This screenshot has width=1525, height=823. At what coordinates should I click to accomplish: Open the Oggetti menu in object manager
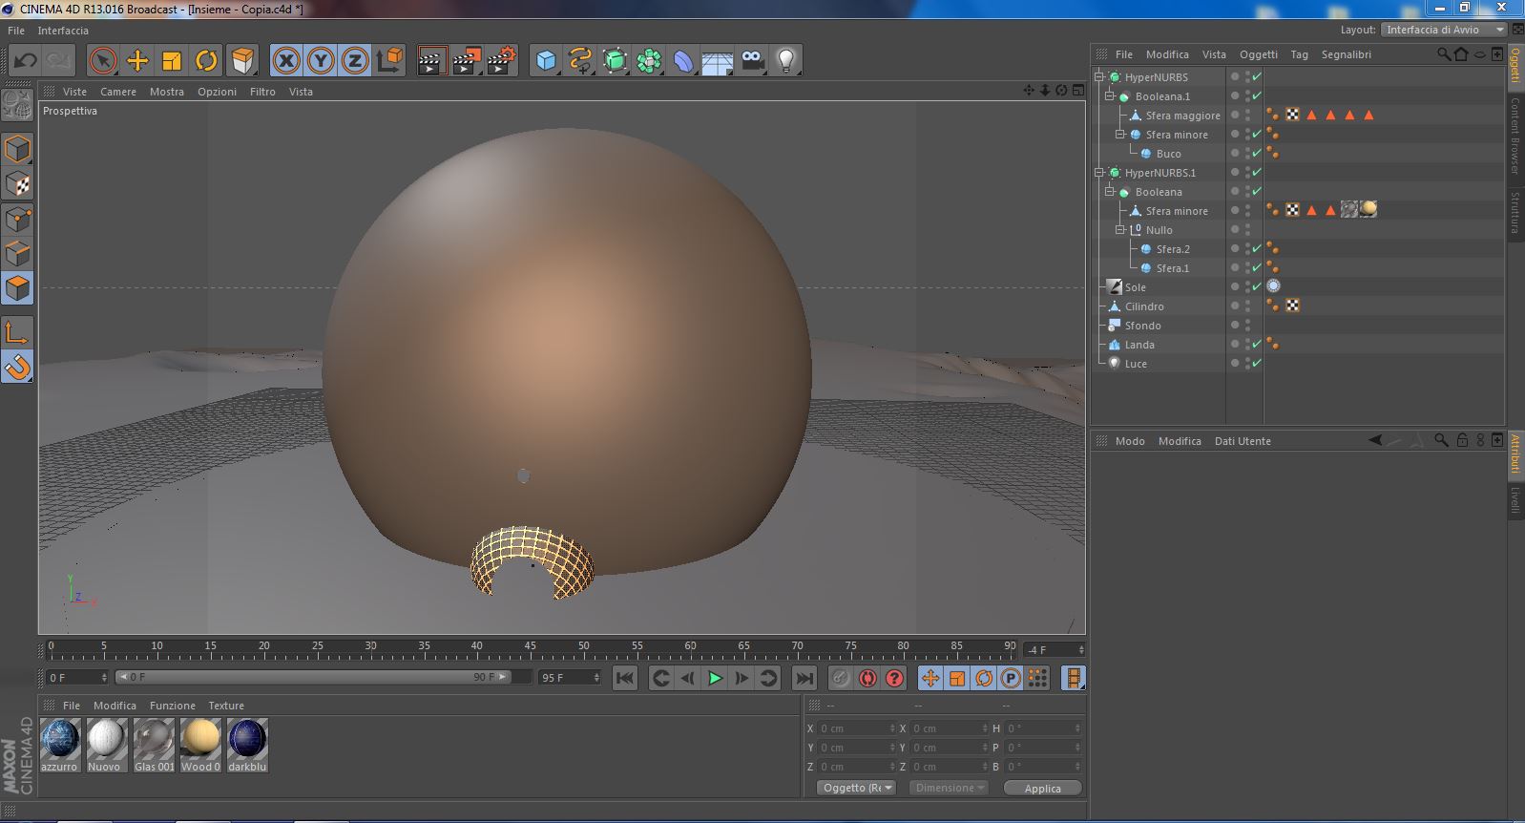click(x=1258, y=54)
